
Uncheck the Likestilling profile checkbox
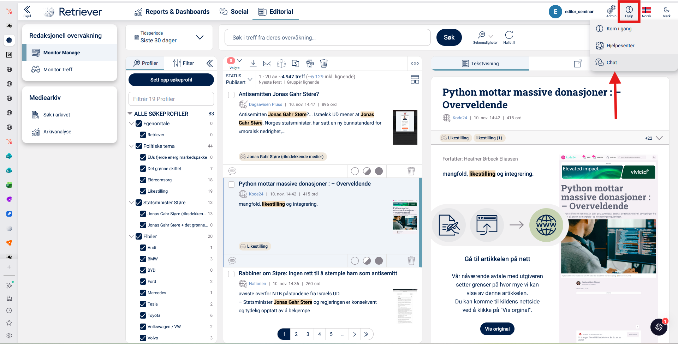click(x=143, y=191)
